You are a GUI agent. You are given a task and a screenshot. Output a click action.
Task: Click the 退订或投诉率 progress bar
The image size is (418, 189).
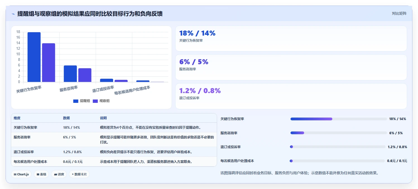pyautogui.click(x=338, y=147)
